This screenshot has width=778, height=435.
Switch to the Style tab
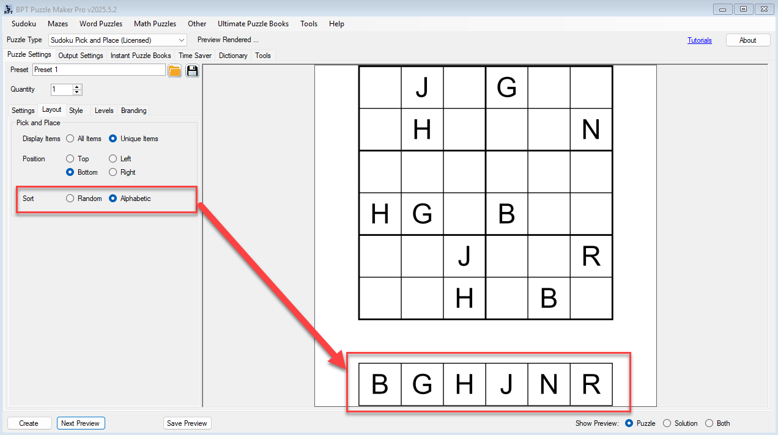coord(76,110)
